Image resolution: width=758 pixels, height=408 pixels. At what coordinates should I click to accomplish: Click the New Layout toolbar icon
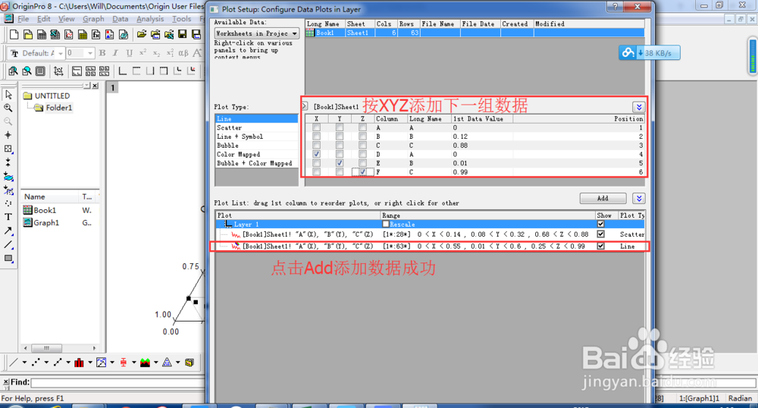tap(110, 34)
